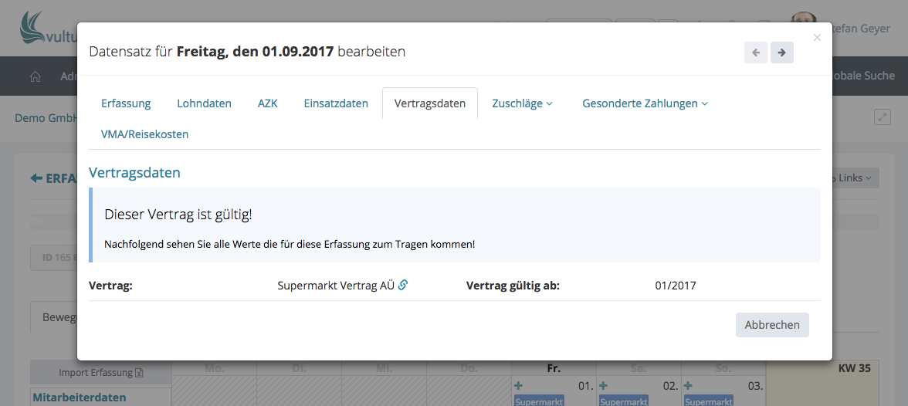Expand the Gesonderte Zahlungen dropdown tab
908x406 pixels.
[645, 103]
